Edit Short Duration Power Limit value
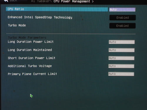The height and width of the screenshot is (110, 147). [121, 58]
